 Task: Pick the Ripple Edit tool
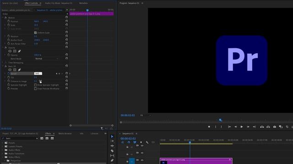(x=112, y=146)
